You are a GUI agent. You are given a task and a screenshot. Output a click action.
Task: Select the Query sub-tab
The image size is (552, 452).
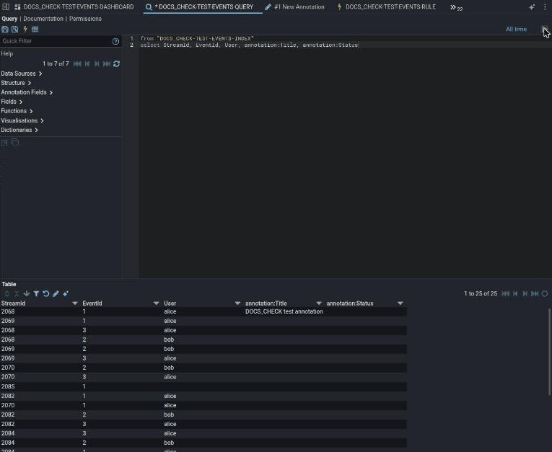[x=9, y=19]
